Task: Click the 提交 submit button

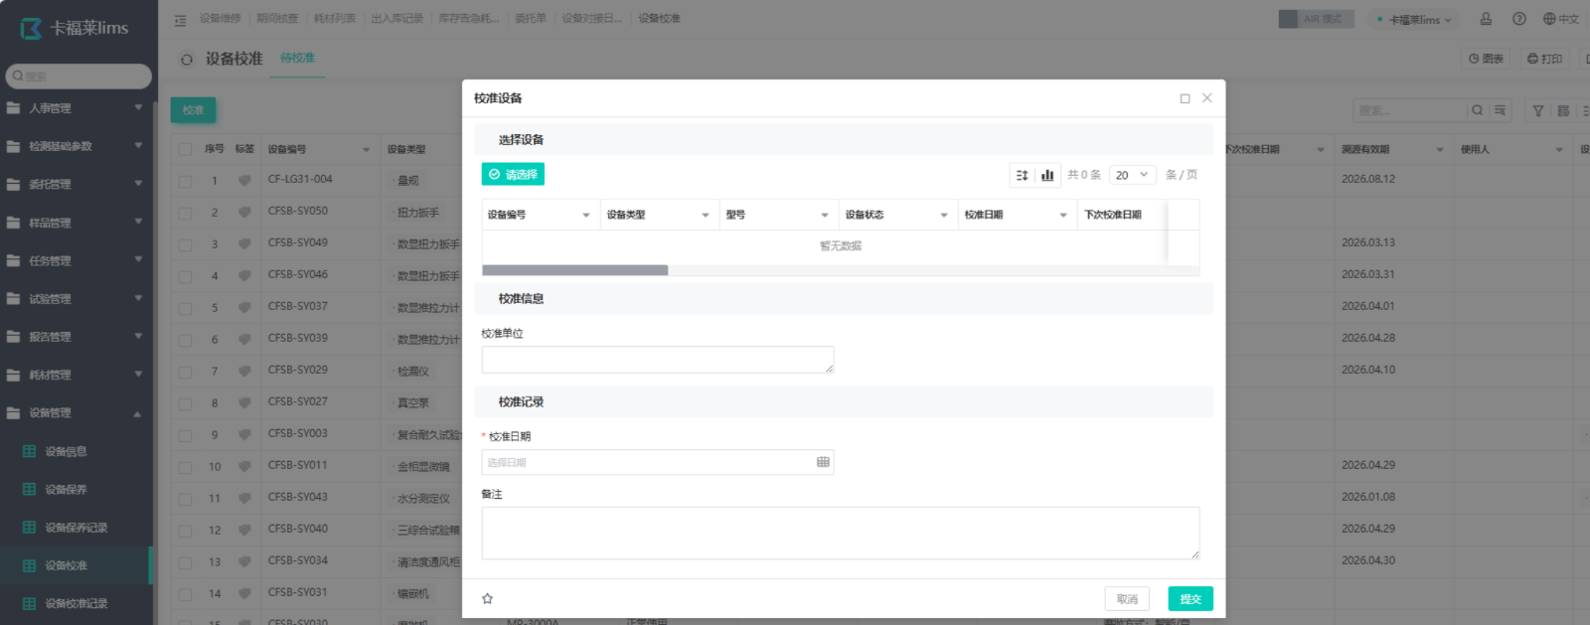Action: tap(1191, 598)
